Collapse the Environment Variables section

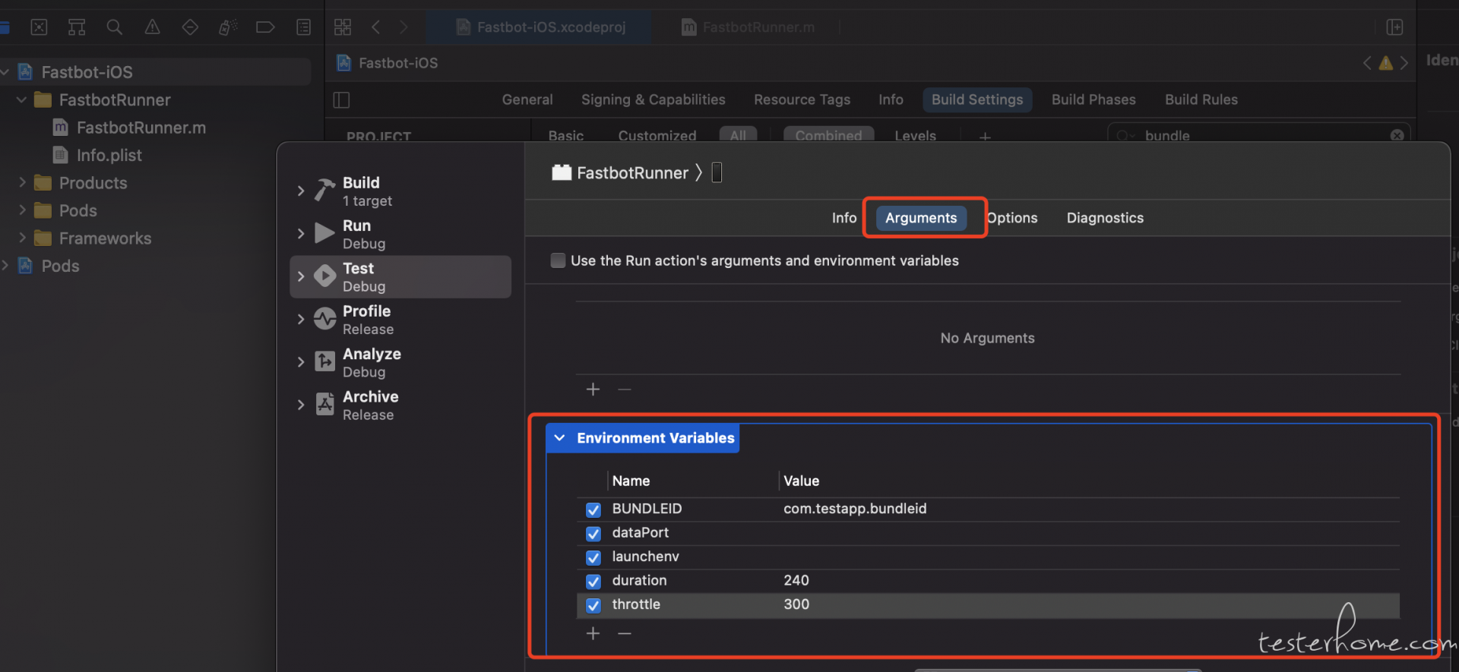coord(560,438)
